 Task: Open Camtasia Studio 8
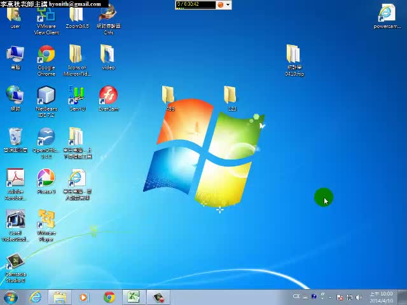click(x=15, y=267)
